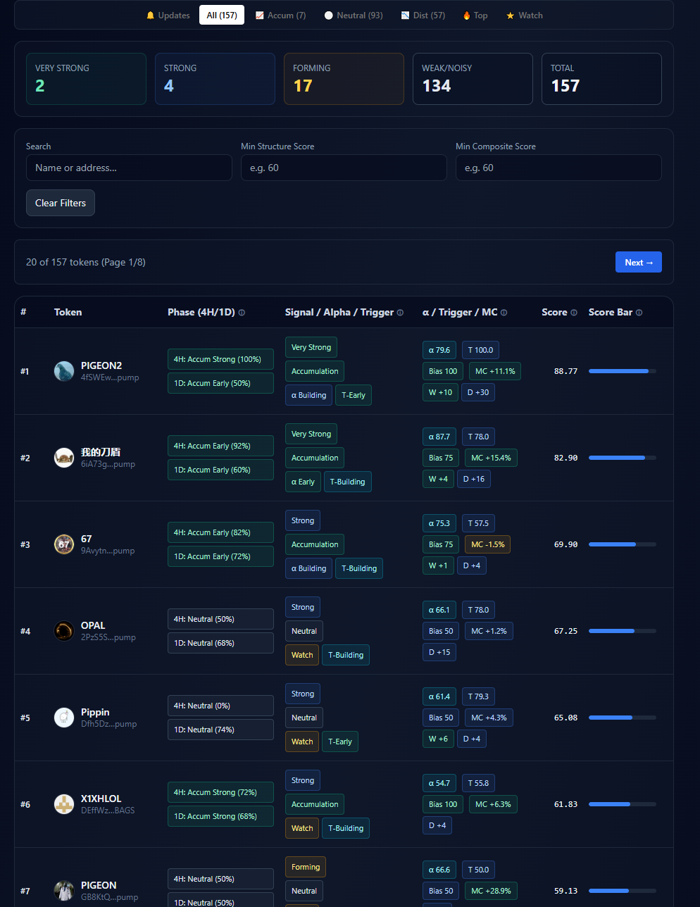Viewport: 700px width, 907px height.
Task: Click info icon next to Score Bar header
Action: click(639, 313)
